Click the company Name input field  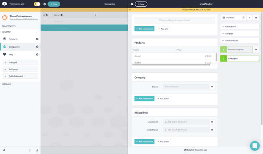(x=186, y=87)
